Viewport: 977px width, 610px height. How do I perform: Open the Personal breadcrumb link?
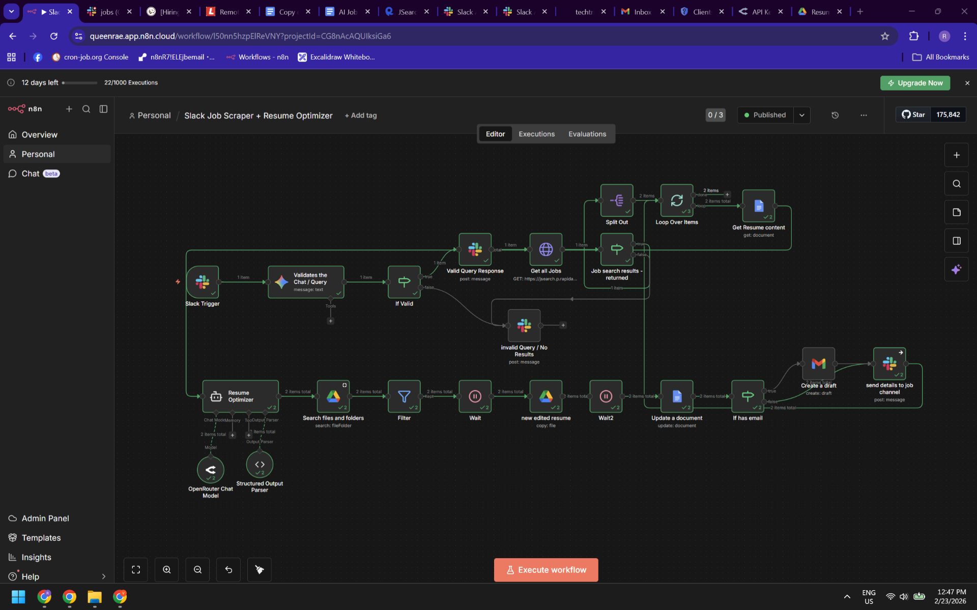[x=150, y=115]
